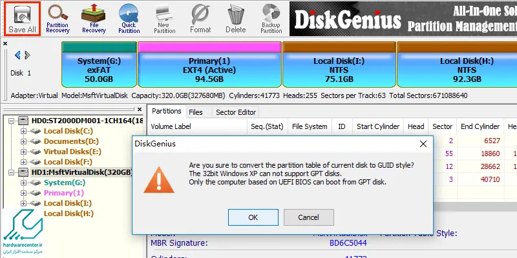Click the Start Cylinder column header

(x=378, y=126)
